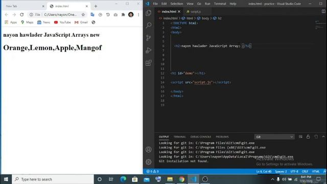Open the Terminal menu

(220, 4)
